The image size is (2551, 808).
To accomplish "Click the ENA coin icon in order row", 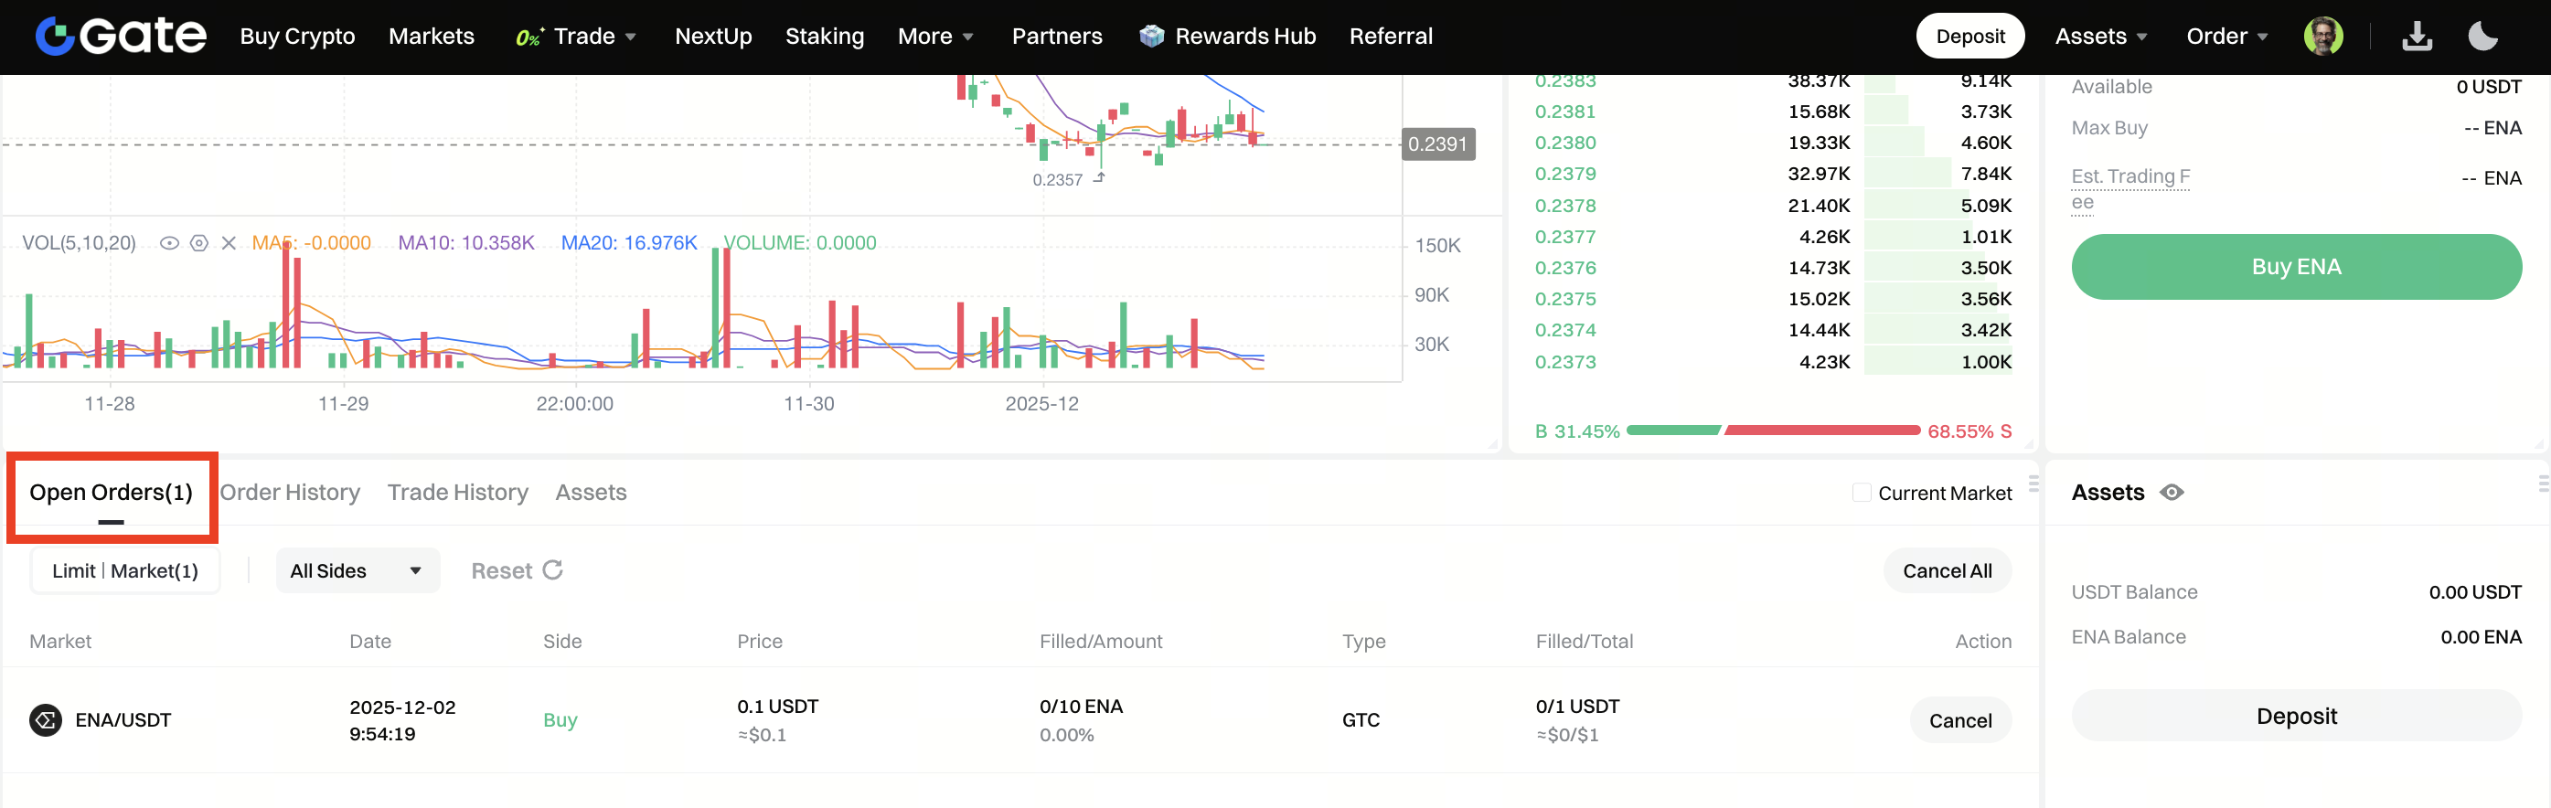I will [x=46, y=720].
